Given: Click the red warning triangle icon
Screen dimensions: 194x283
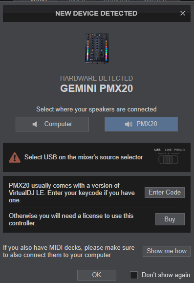Looking at the screenshot, I should 15,157.
